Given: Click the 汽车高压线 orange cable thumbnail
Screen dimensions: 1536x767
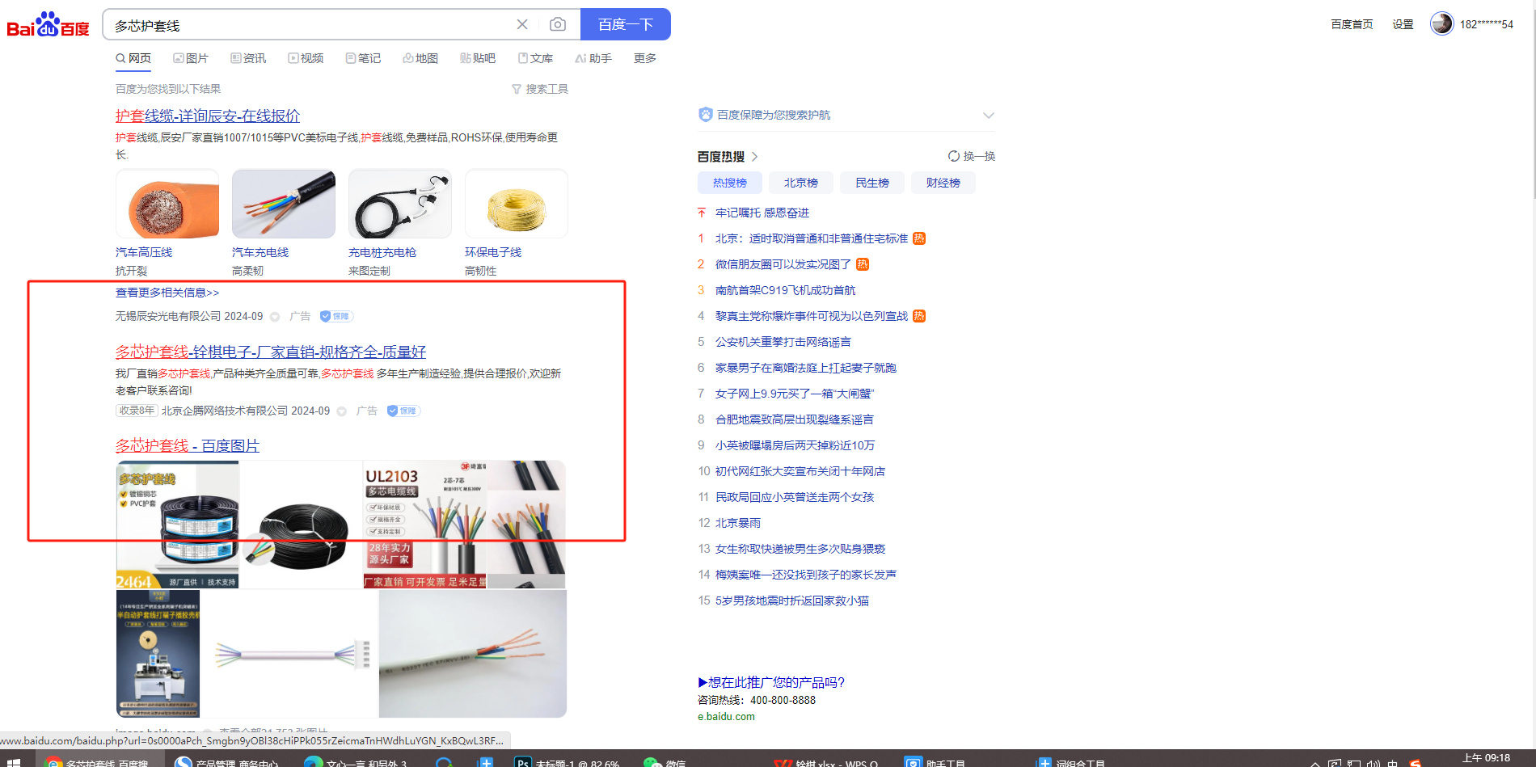Looking at the screenshot, I should click(167, 204).
